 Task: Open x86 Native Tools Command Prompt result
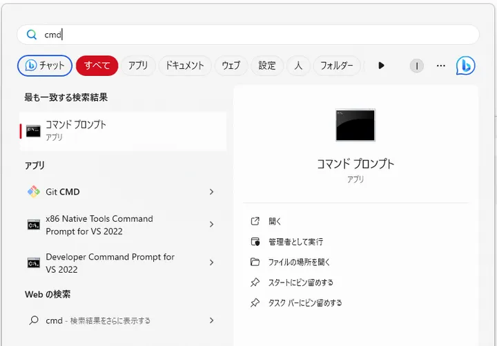123,225
